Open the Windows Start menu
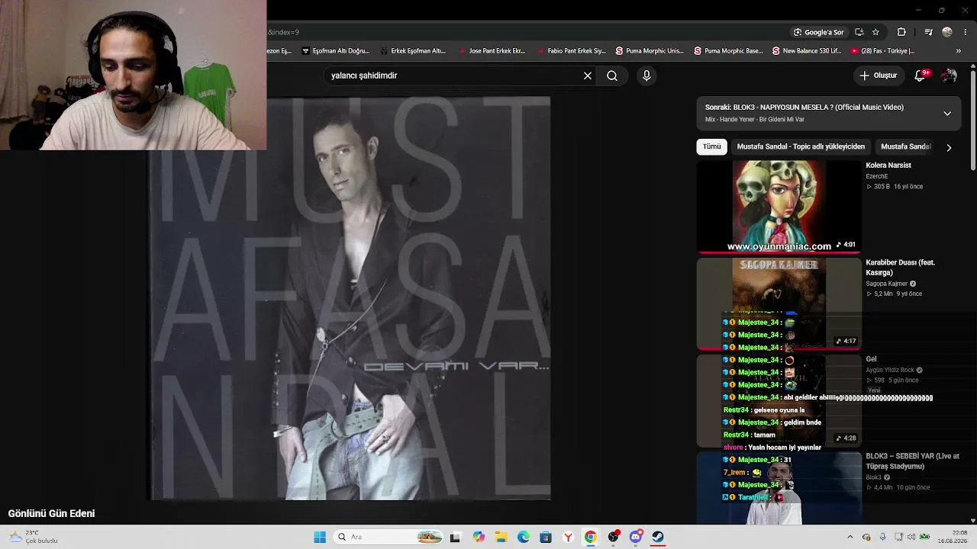Viewport: 977px width, 549px height. point(320,537)
